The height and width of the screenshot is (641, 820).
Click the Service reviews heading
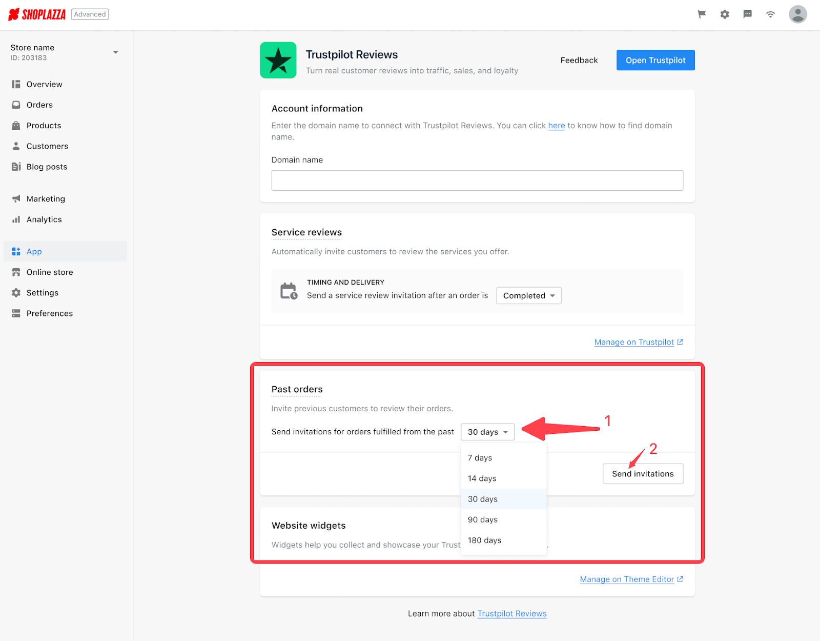click(x=306, y=232)
